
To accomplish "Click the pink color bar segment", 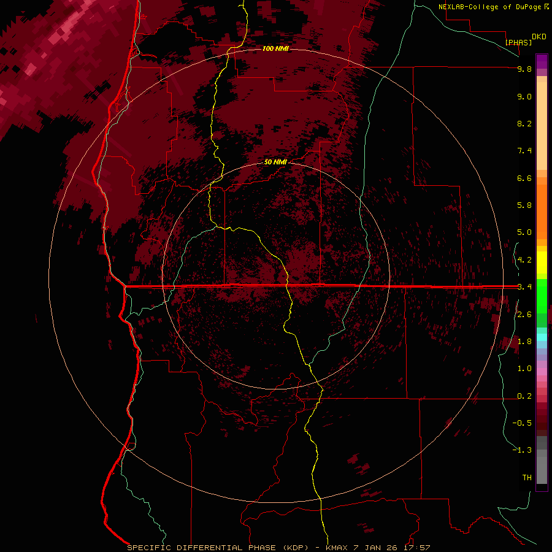I will pos(542,372).
